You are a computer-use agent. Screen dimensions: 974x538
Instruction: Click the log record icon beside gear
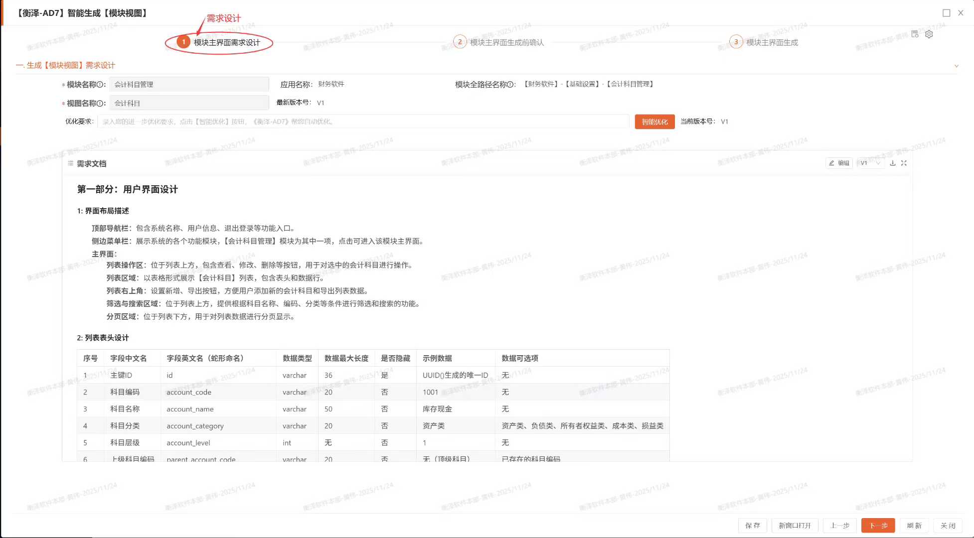coord(915,34)
